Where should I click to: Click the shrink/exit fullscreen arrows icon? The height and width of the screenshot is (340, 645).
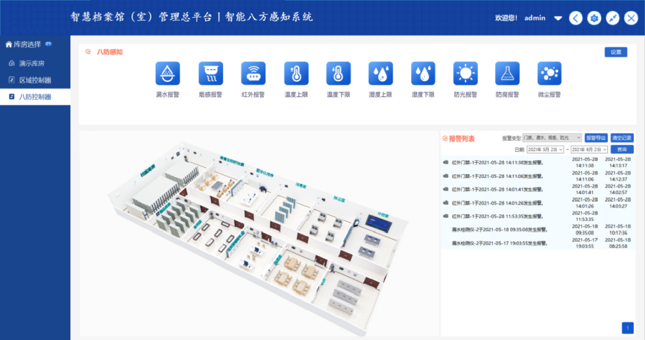coord(613,18)
